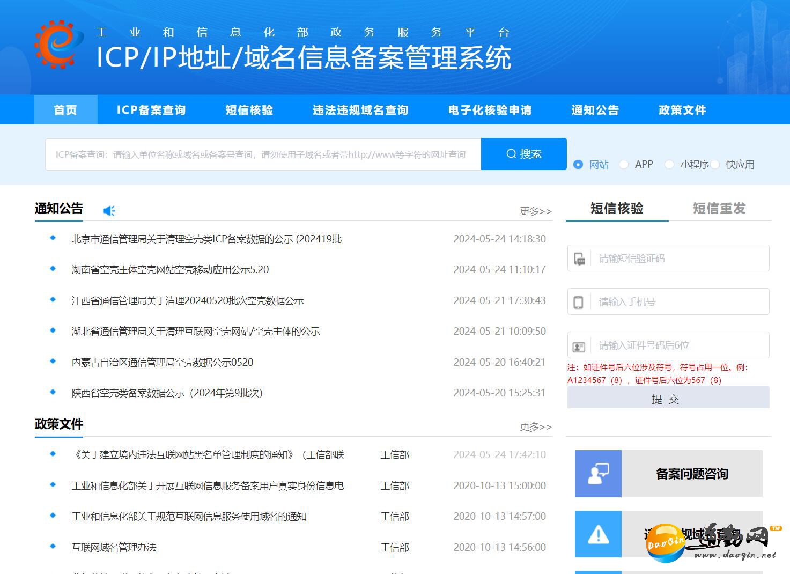790x574 pixels.
Task: Open 通知公告 navigation item
Action: [x=595, y=110]
